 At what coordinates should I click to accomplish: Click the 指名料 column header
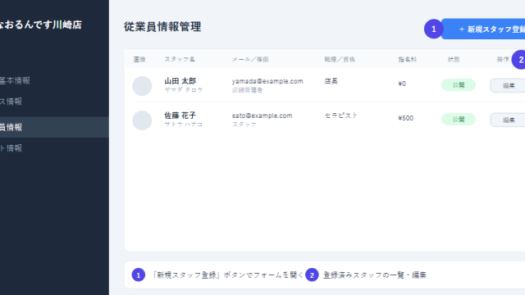(x=407, y=59)
